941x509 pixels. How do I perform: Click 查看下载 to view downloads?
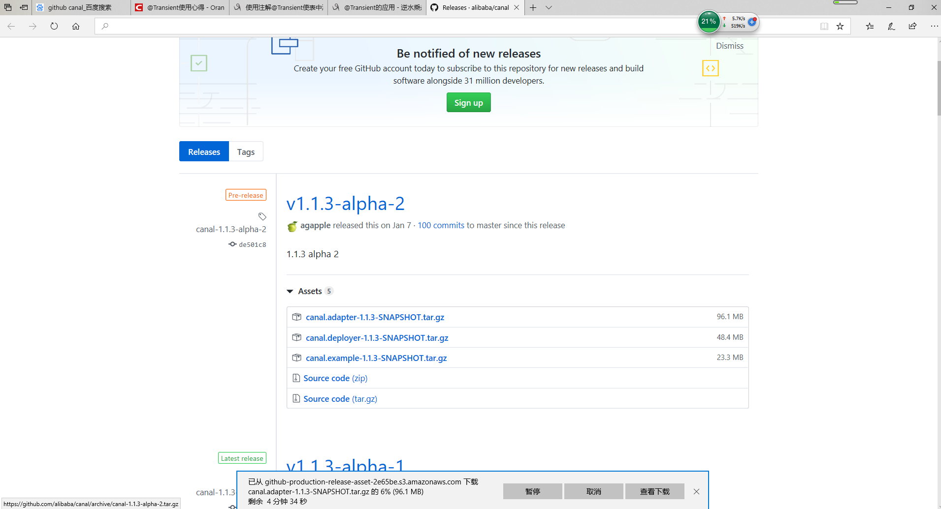coord(655,491)
